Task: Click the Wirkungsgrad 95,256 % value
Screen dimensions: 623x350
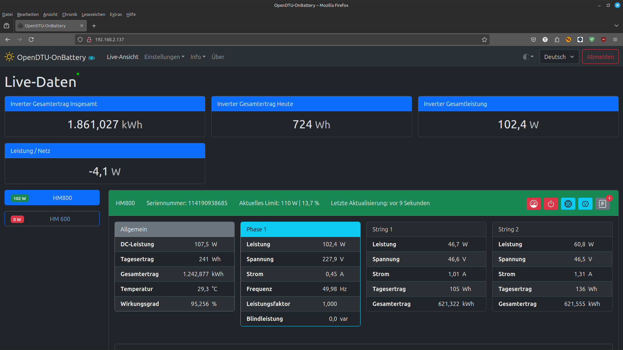Action: point(204,304)
